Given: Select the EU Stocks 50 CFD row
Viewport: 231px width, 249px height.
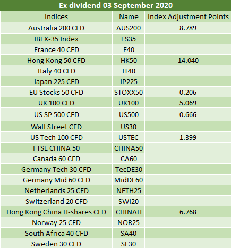Looking at the screenshot, I should click(x=116, y=92).
